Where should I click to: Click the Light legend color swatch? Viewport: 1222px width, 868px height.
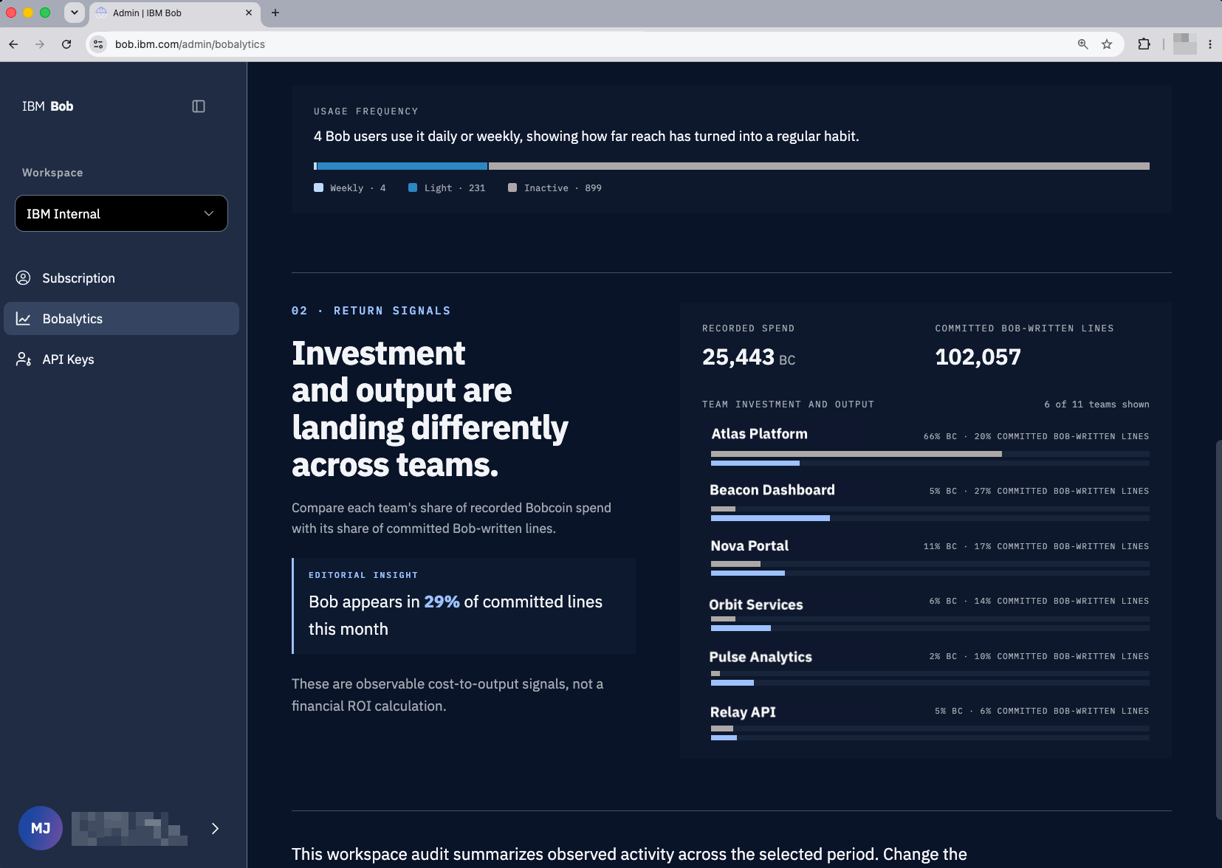point(413,187)
